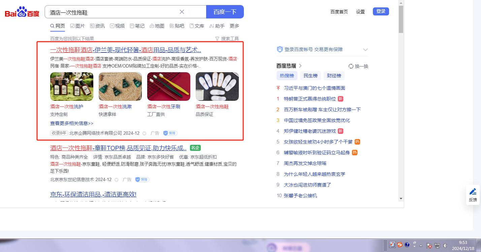This screenshot has width=481, height=252.
Task: Switch to the 地图 search tab
Action: pos(157,26)
